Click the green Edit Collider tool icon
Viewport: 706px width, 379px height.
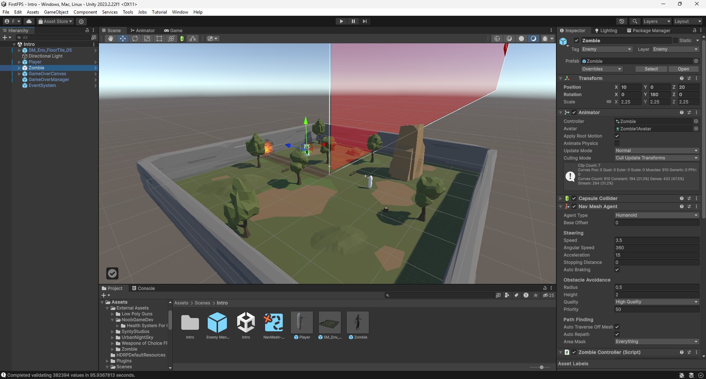[x=182, y=39]
